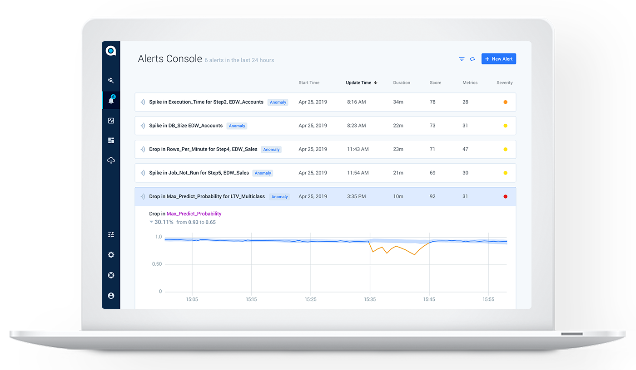The height and width of the screenshot is (370, 636).
Task: Click the refresh alerts icon
Action: [472, 59]
